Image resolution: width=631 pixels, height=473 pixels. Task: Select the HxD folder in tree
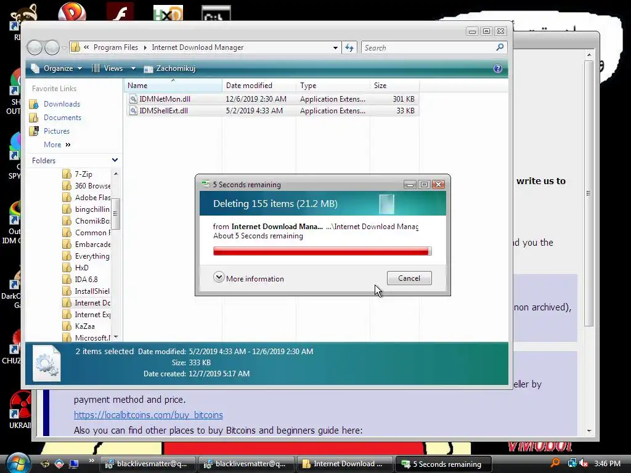[82, 268]
